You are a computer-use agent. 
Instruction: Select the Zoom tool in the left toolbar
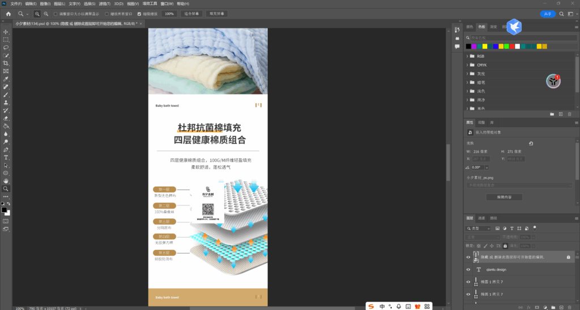pos(6,188)
